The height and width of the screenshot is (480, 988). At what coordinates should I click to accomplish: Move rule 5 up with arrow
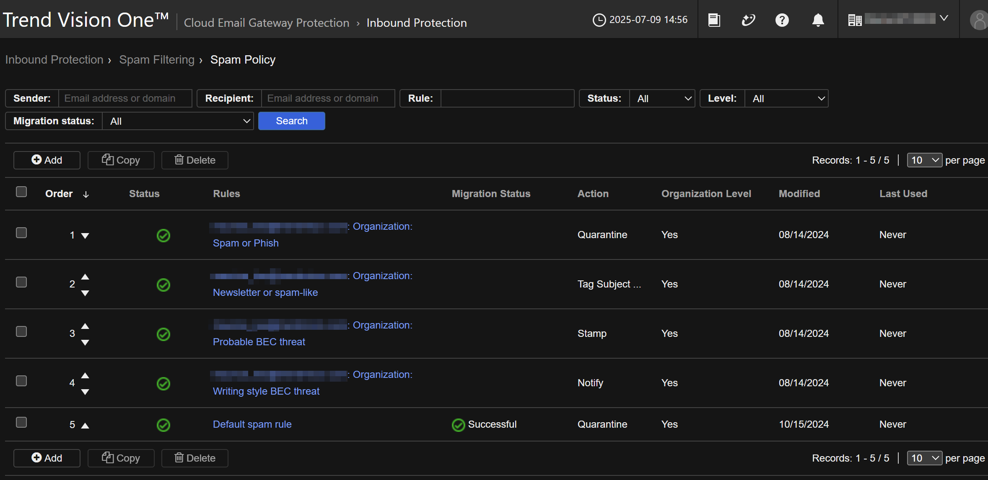tap(85, 426)
